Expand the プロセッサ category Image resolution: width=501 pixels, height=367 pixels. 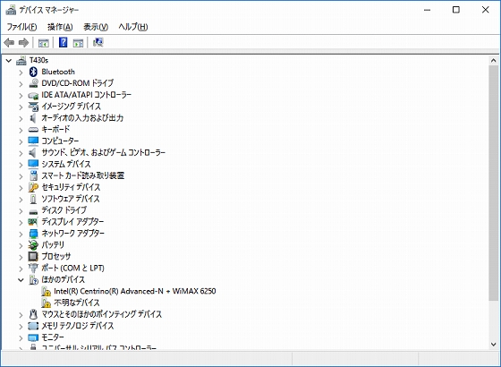[x=21, y=257]
